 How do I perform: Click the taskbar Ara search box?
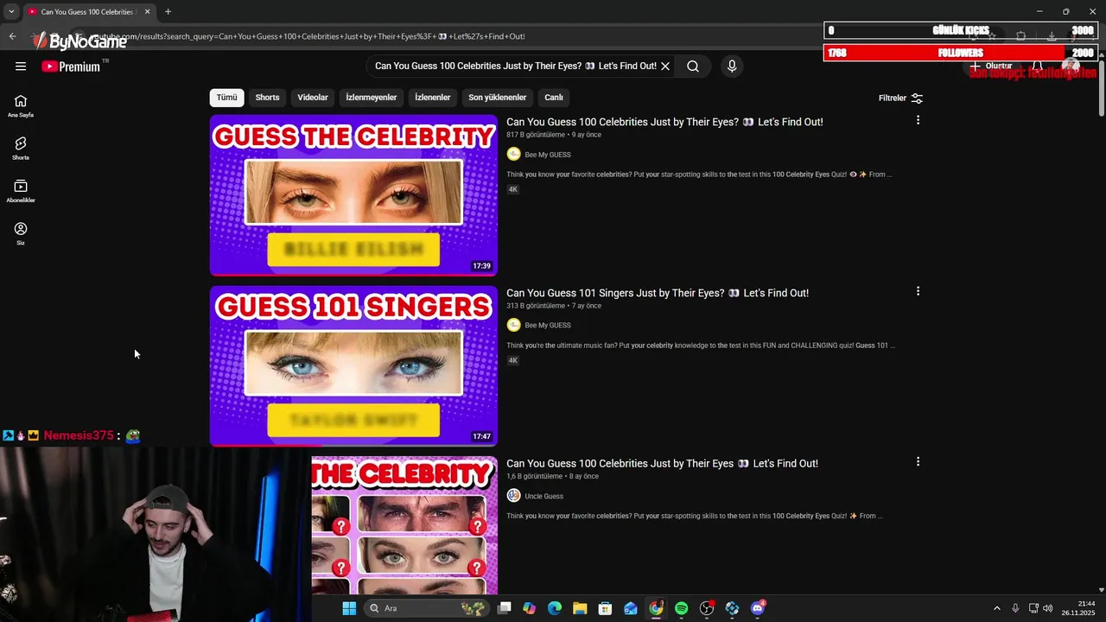tap(426, 608)
